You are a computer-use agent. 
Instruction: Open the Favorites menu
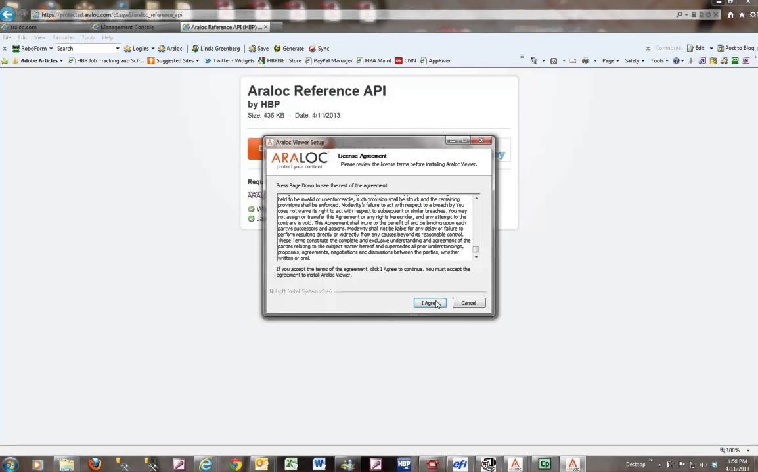click(64, 37)
